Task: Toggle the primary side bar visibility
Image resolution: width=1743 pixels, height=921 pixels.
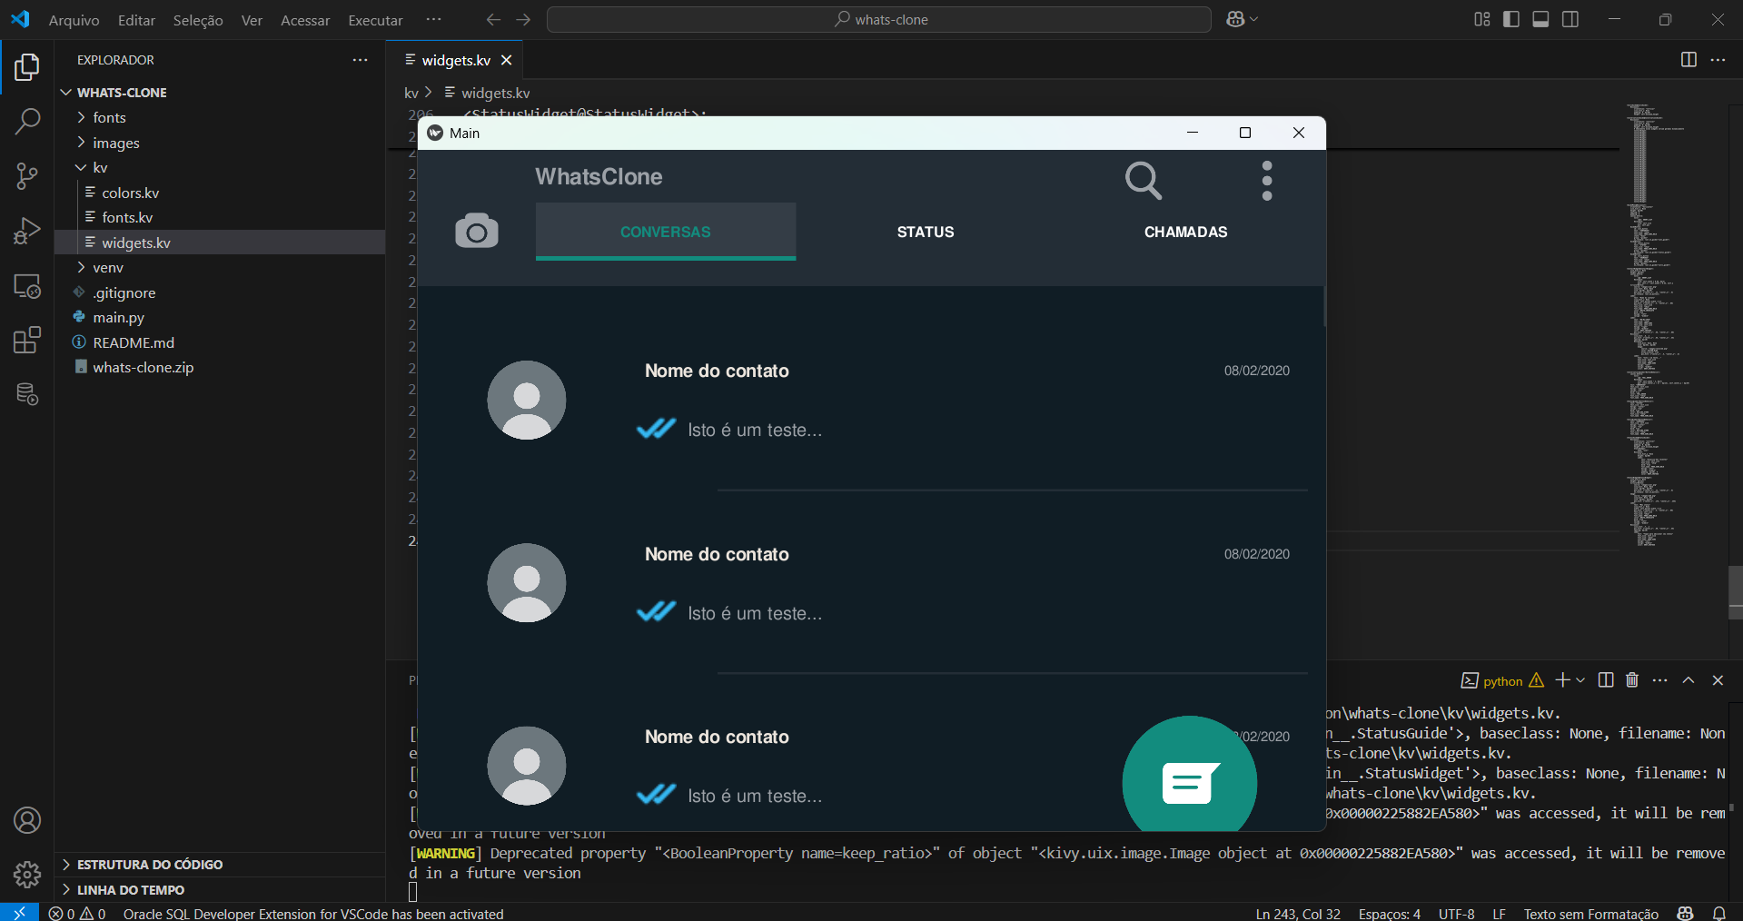Action: (x=1511, y=19)
